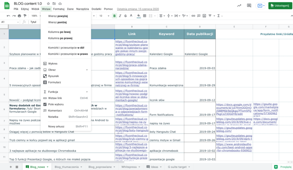Toggle bold formatting
The width and height of the screenshot is (293, 170).
[x=114, y=16]
